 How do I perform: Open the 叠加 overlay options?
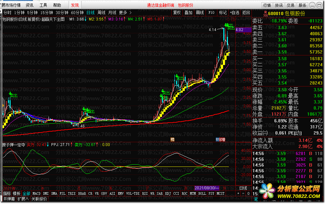click(x=188, y=13)
